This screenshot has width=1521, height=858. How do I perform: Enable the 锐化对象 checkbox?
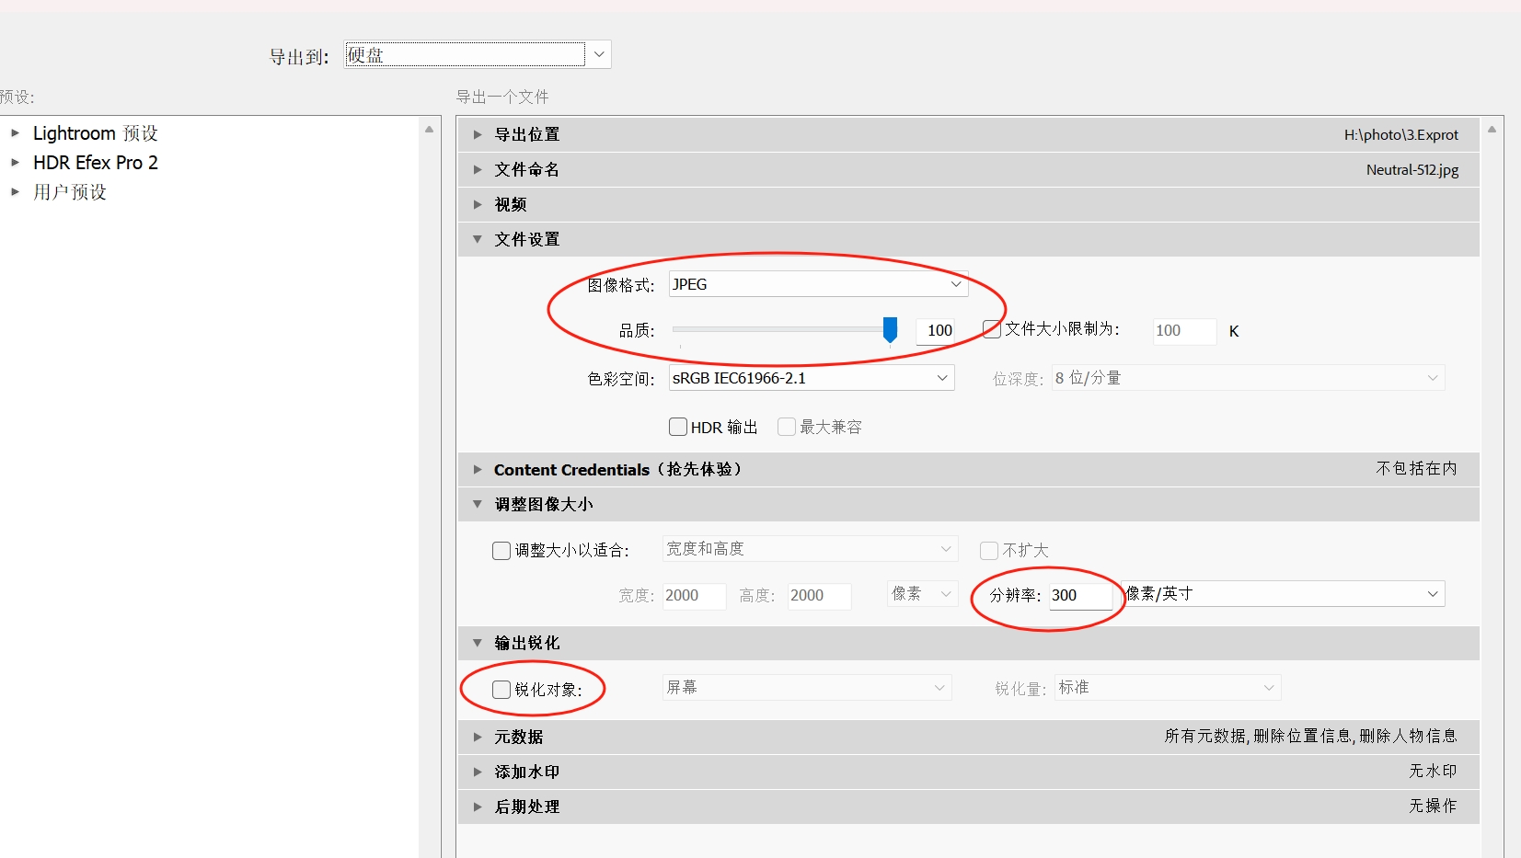click(501, 690)
